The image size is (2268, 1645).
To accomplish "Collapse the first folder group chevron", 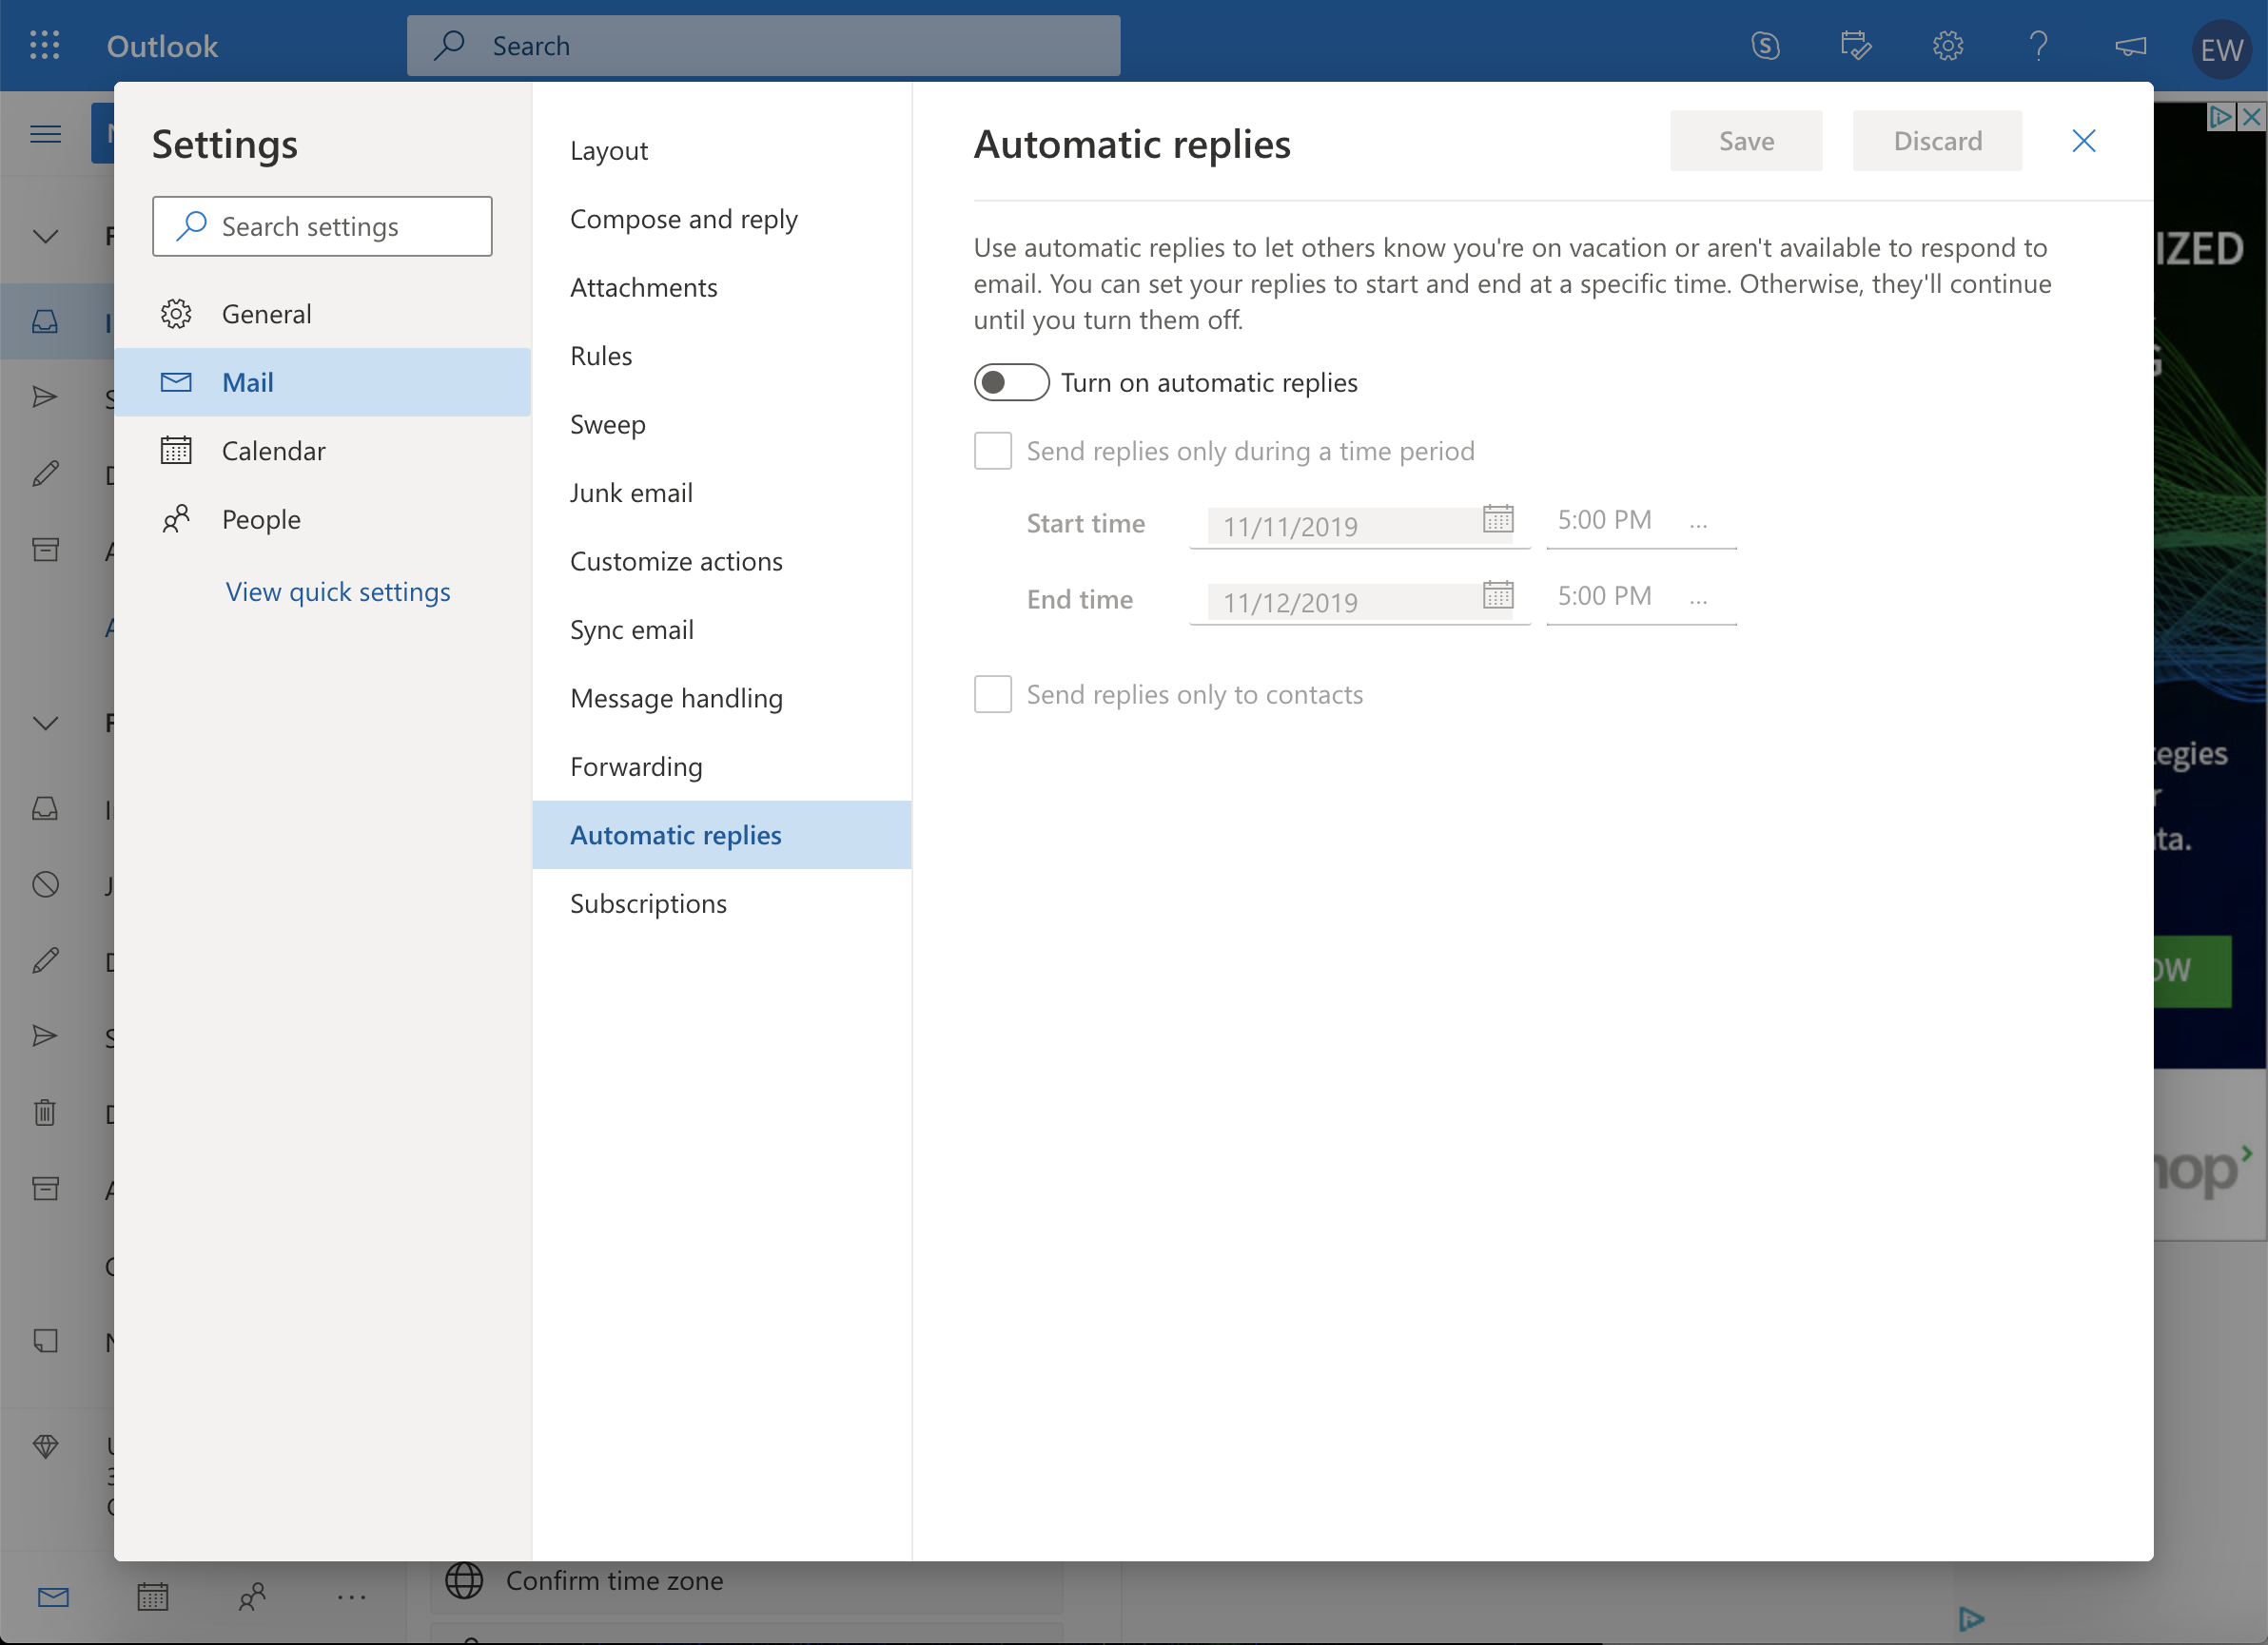I will pyautogui.click(x=45, y=237).
